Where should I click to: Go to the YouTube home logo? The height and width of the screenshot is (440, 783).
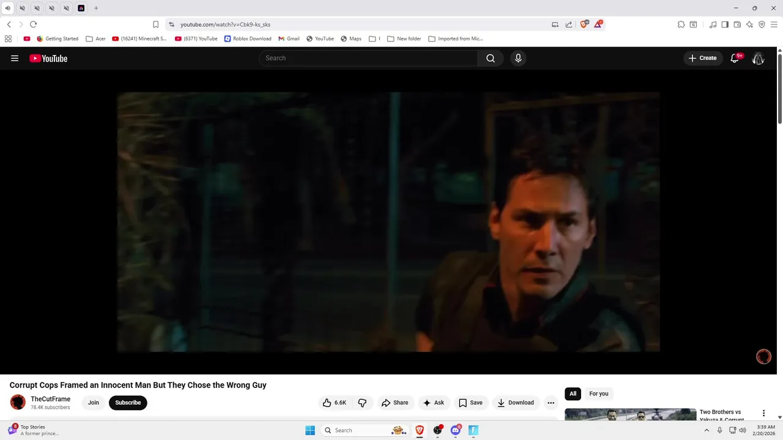pyautogui.click(x=48, y=58)
